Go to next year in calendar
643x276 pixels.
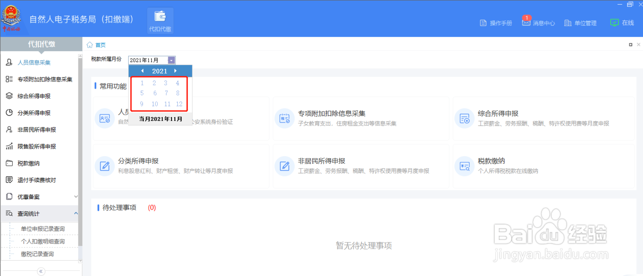point(175,71)
